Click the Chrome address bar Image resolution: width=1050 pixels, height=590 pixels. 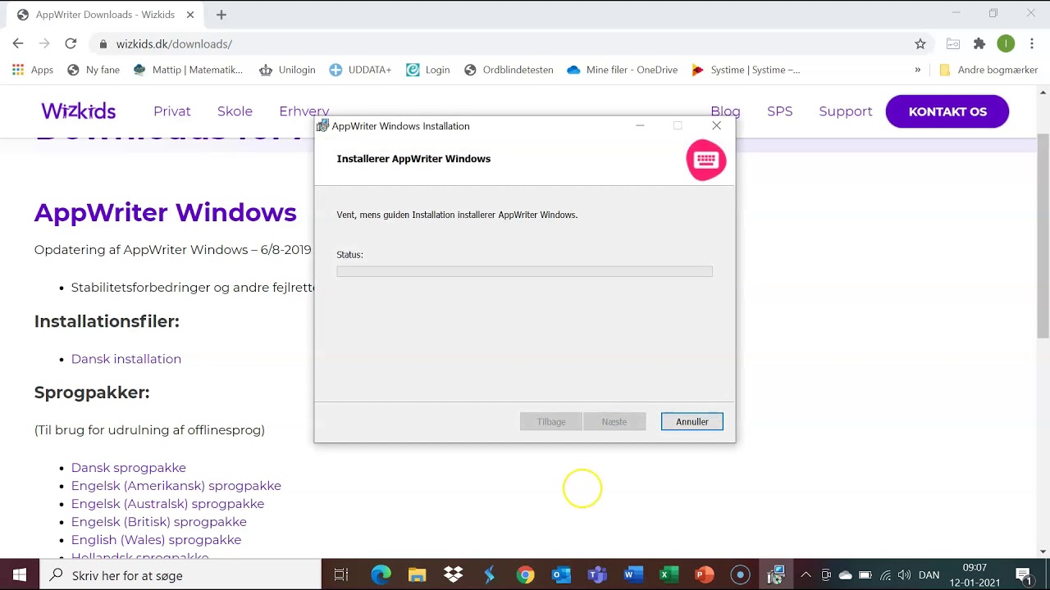pos(500,43)
